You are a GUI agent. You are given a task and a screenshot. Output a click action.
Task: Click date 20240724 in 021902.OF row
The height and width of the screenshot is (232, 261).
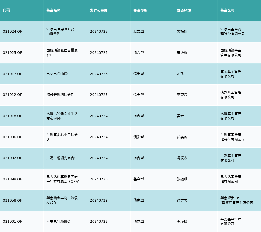pos(99,158)
